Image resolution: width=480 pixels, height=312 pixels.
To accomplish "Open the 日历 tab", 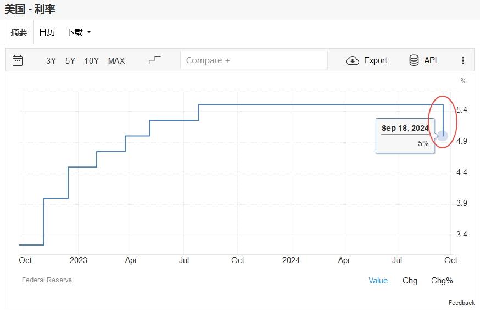I will pos(47,32).
